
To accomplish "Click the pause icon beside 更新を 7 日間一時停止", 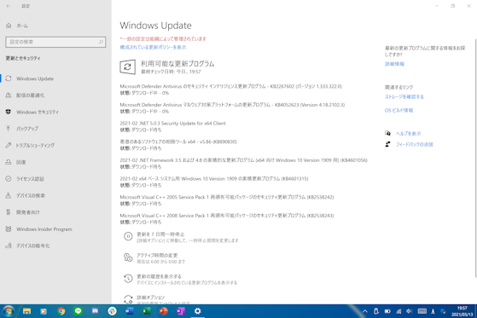I will pyautogui.click(x=128, y=236).
